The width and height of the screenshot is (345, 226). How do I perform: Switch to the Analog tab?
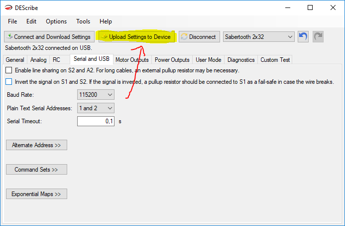[38, 60]
